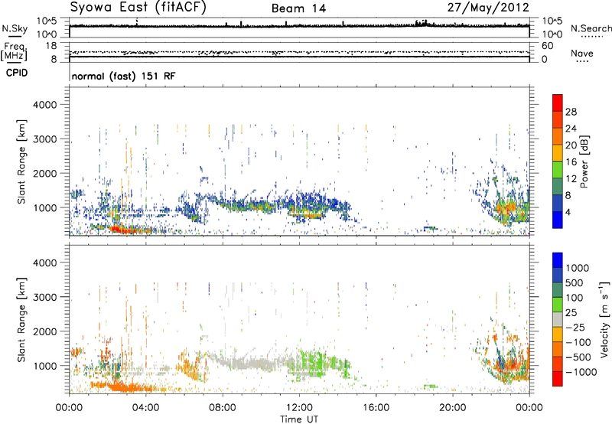Click 'Slant Range [km]' label of velocity panel
The image size is (612, 424).
click(21, 320)
